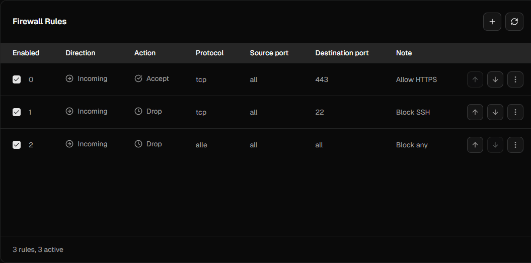
Task: Click the Destination port column header
Action: pyautogui.click(x=342, y=53)
